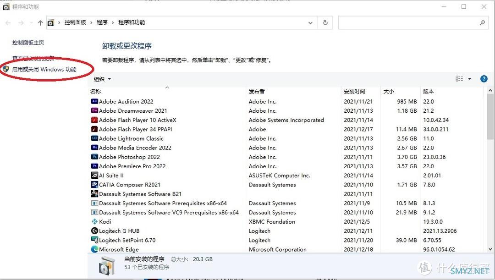
Task: Click version 2021.13.2906
Action: 440,231
